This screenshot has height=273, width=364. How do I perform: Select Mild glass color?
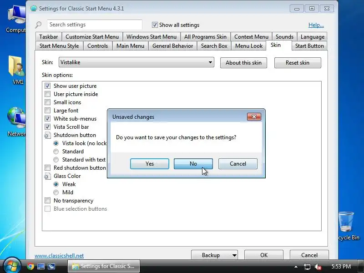coord(56,192)
